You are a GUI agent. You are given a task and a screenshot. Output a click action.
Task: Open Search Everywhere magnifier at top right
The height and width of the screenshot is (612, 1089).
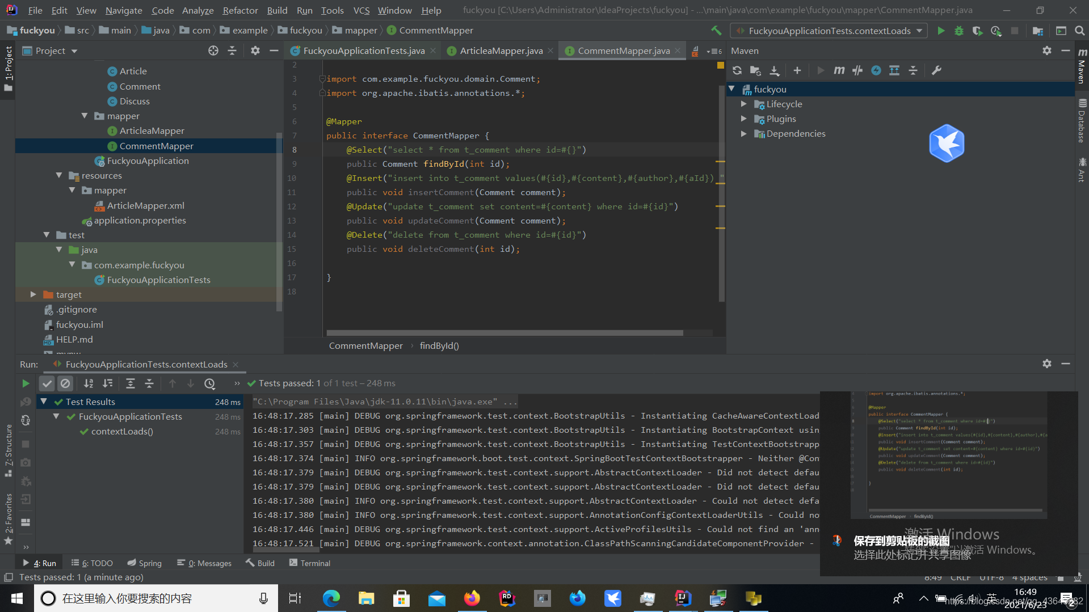click(x=1079, y=31)
